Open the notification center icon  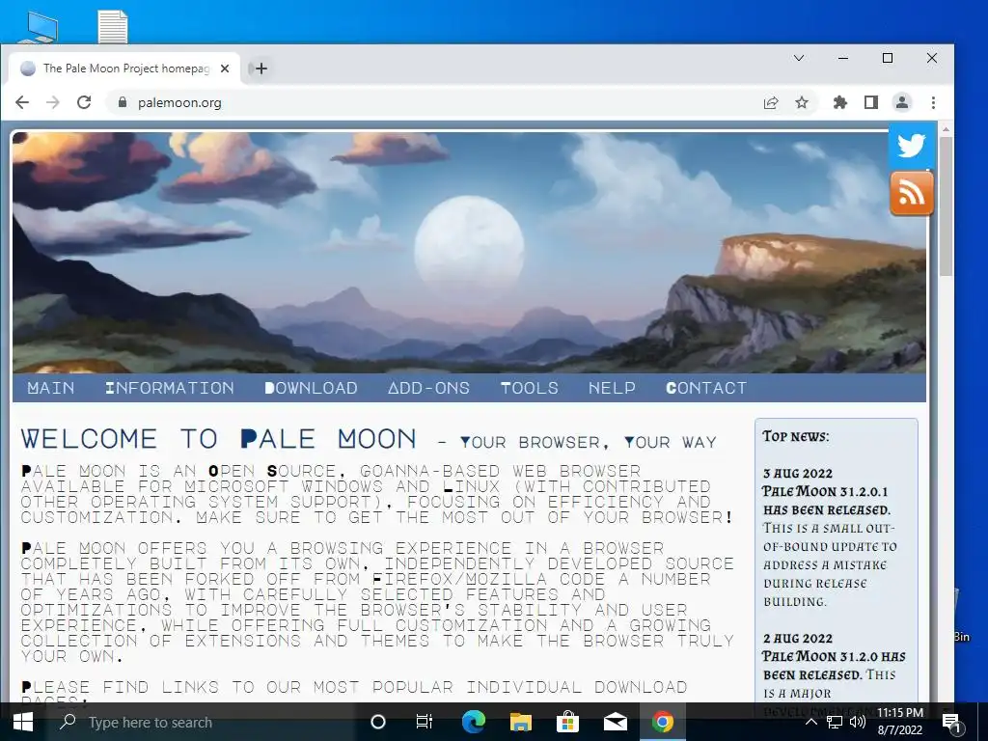point(950,722)
